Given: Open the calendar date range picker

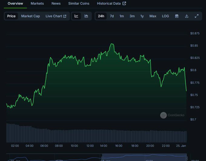Looking at the screenshot, I should (177, 16).
